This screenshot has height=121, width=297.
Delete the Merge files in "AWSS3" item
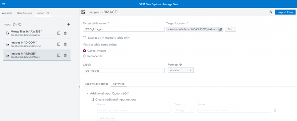pos(65,33)
